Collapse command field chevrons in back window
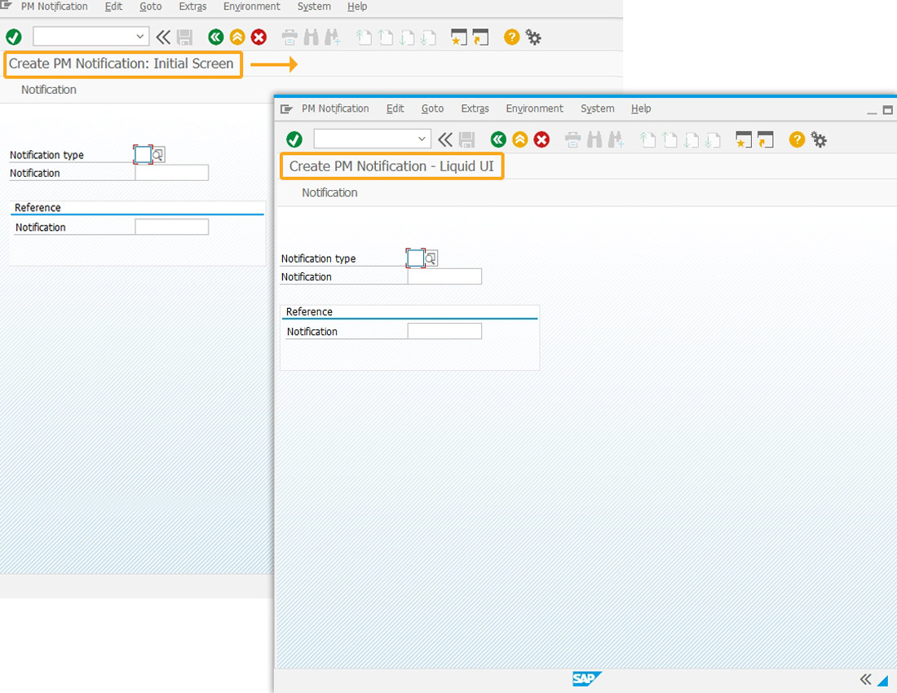The height and width of the screenshot is (693, 897). click(x=163, y=38)
